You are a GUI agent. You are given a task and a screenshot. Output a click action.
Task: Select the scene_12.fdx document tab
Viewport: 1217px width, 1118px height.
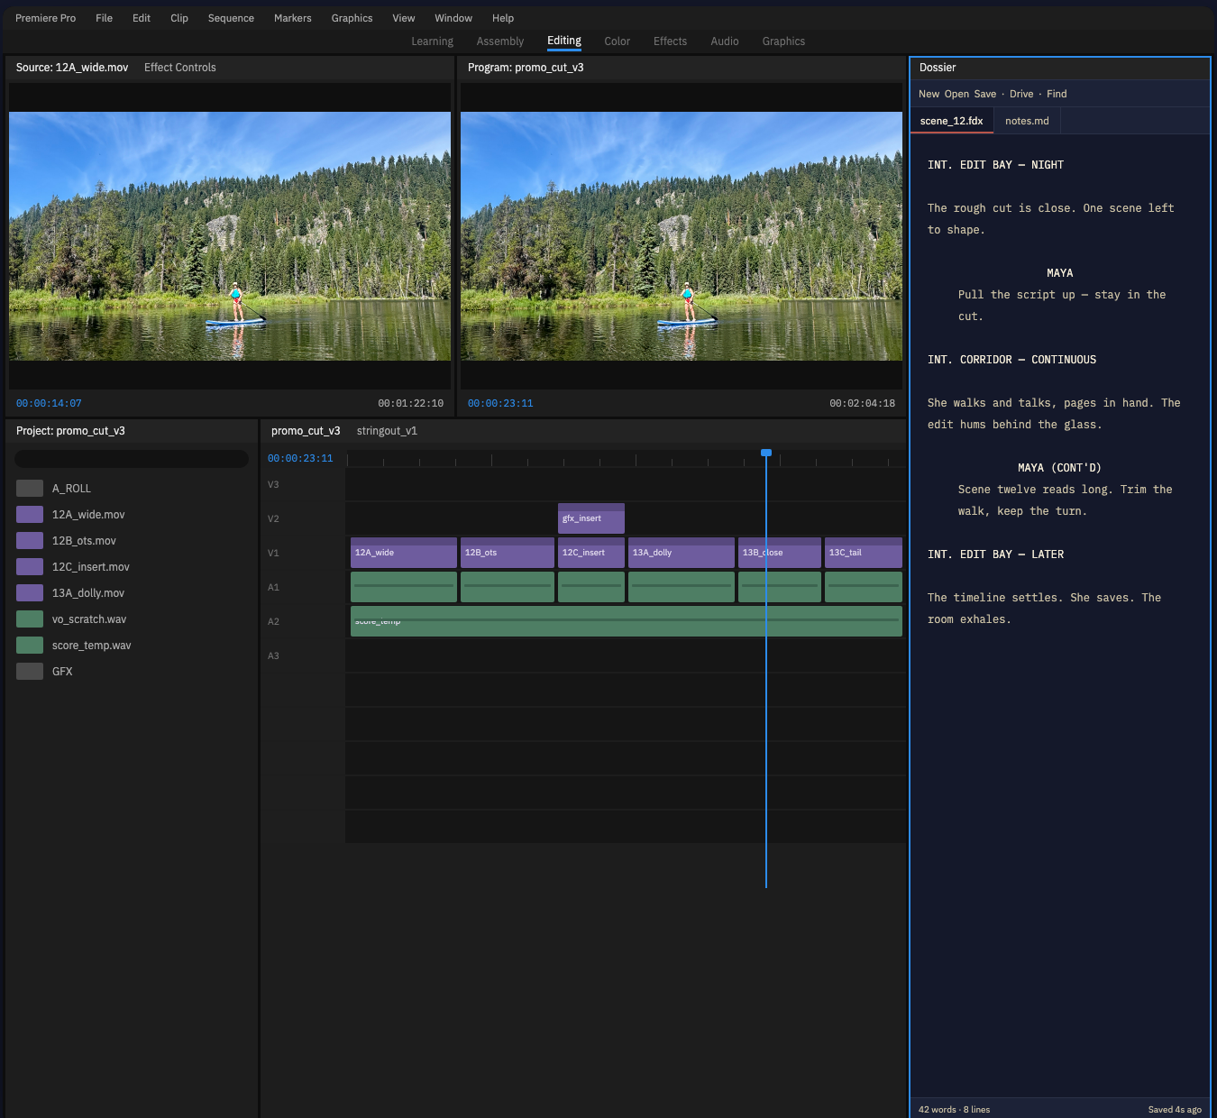(x=952, y=121)
